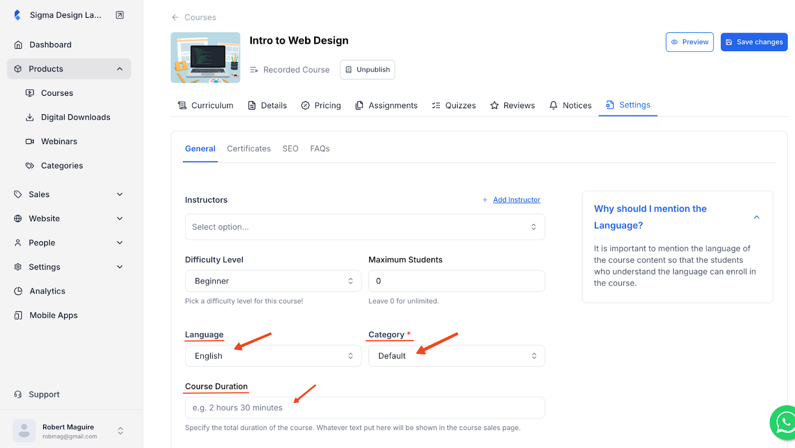Click the Intro to Web Design thumbnail
The height and width of the screenshot is (448, 795).
(206, 58)
